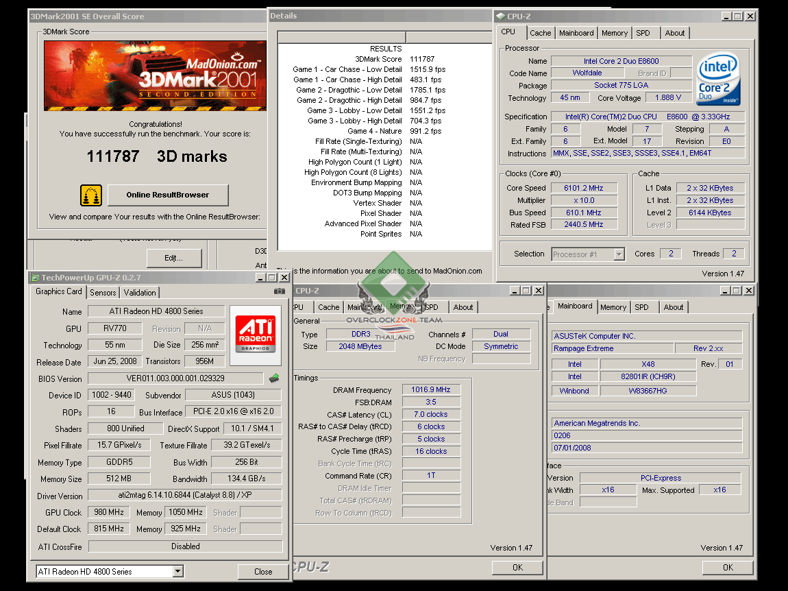This screenshot has width=788, height=591.
Task: Click the Intel Core 2 Duo E8600 name field
Action: coord(621,61)
